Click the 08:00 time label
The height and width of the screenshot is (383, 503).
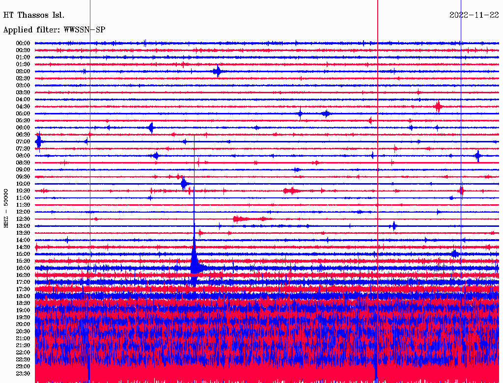[23, 156]
